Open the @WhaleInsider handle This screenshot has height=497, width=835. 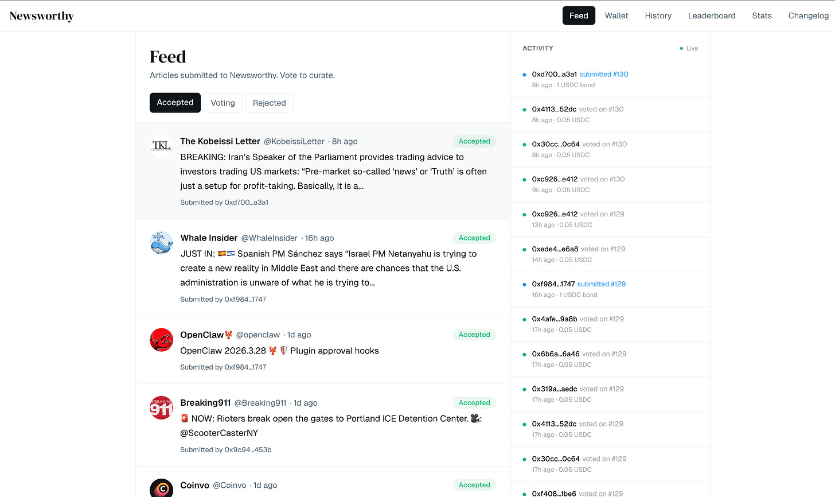(x=270, y=238)
